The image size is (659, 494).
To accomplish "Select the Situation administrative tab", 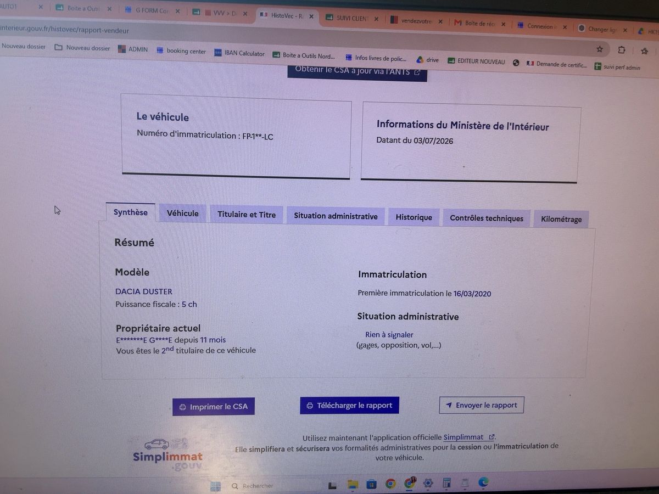I will click(336, 216).
